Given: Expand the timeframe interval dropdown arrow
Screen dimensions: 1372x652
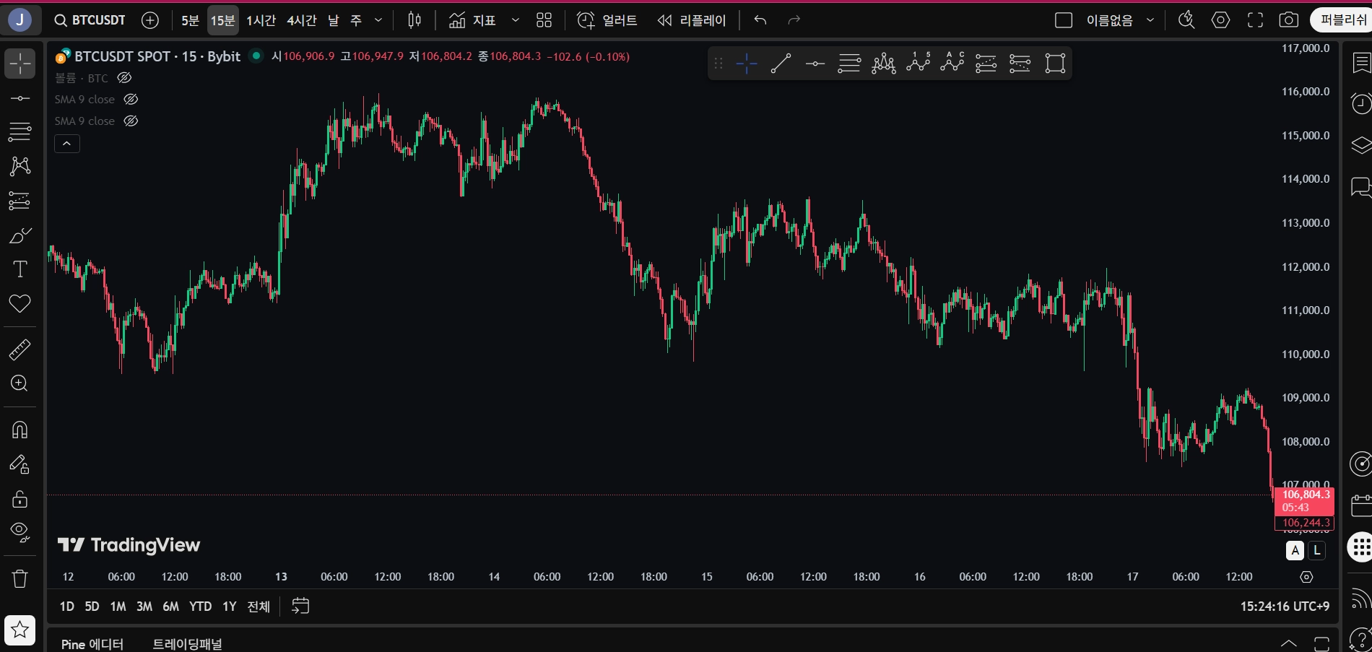Looking at the screenshot, I should click(378, 20).
